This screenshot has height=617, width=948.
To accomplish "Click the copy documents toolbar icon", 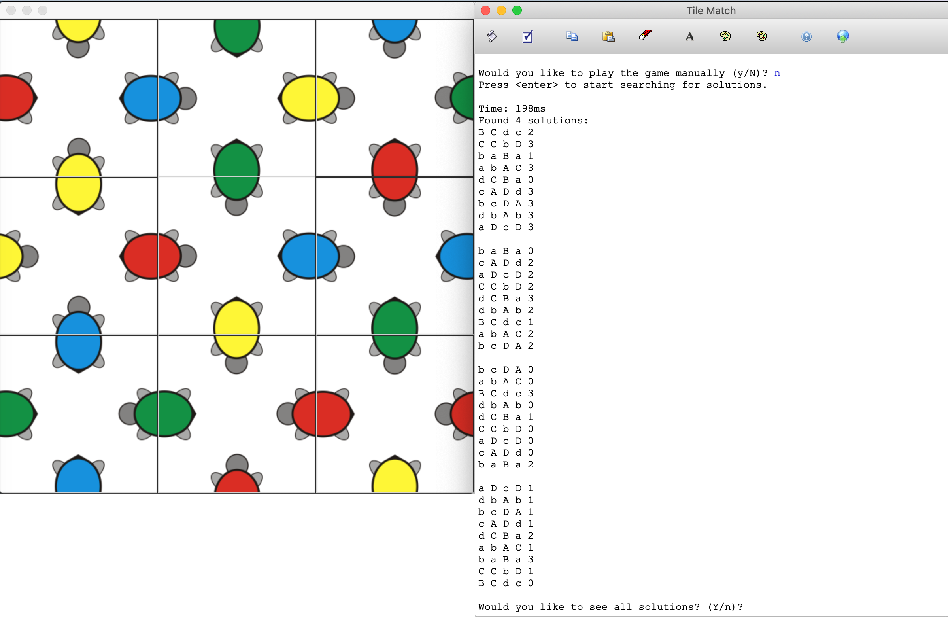I will click(x=572, y=36).
